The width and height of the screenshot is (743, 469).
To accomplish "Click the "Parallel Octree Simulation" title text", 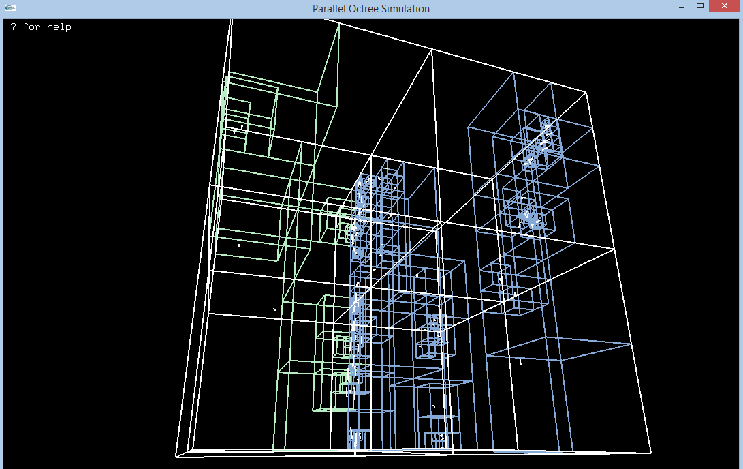I will (x=370, y=9).
